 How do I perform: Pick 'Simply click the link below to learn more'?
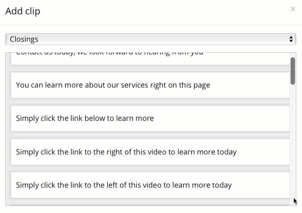pos(150,118)
